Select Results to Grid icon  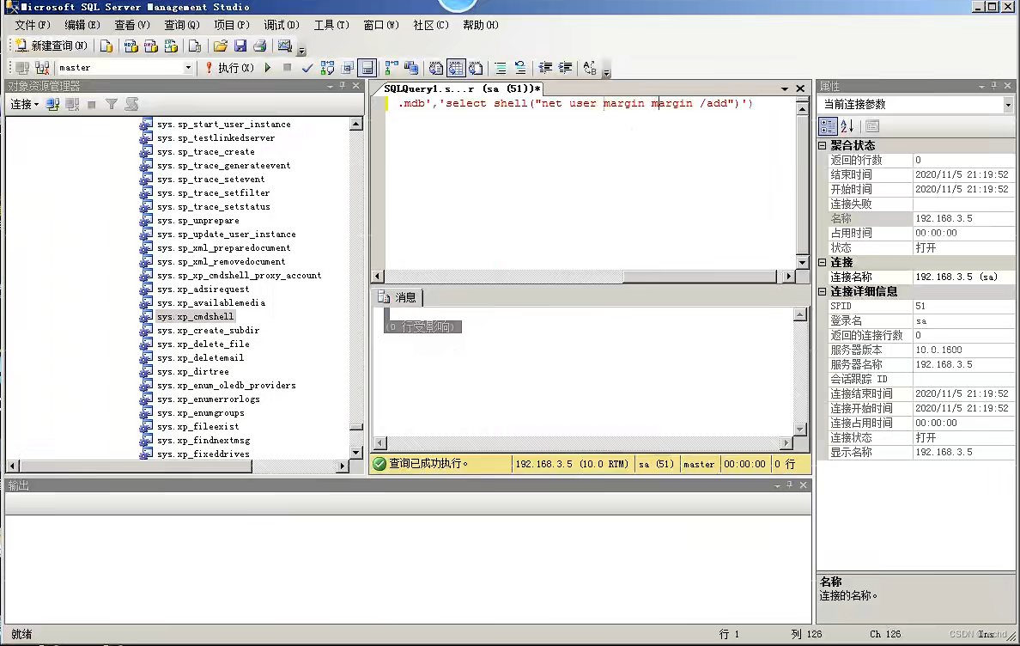(456, 68)
